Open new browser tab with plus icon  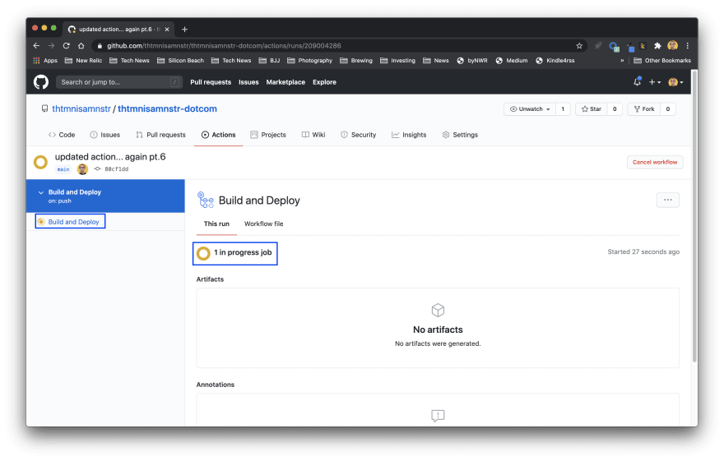[184, 29]
